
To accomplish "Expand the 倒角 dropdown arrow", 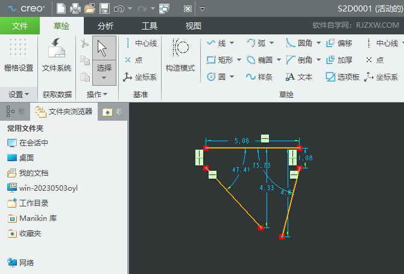I will click(x=319, y=60).
